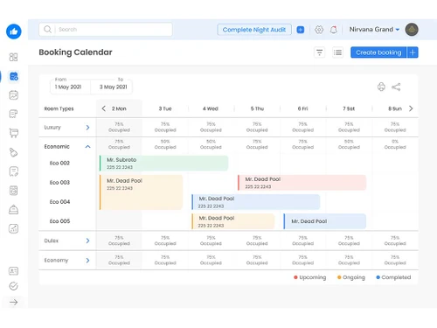Open the reports chart sidebar icon

click(13, 228)
